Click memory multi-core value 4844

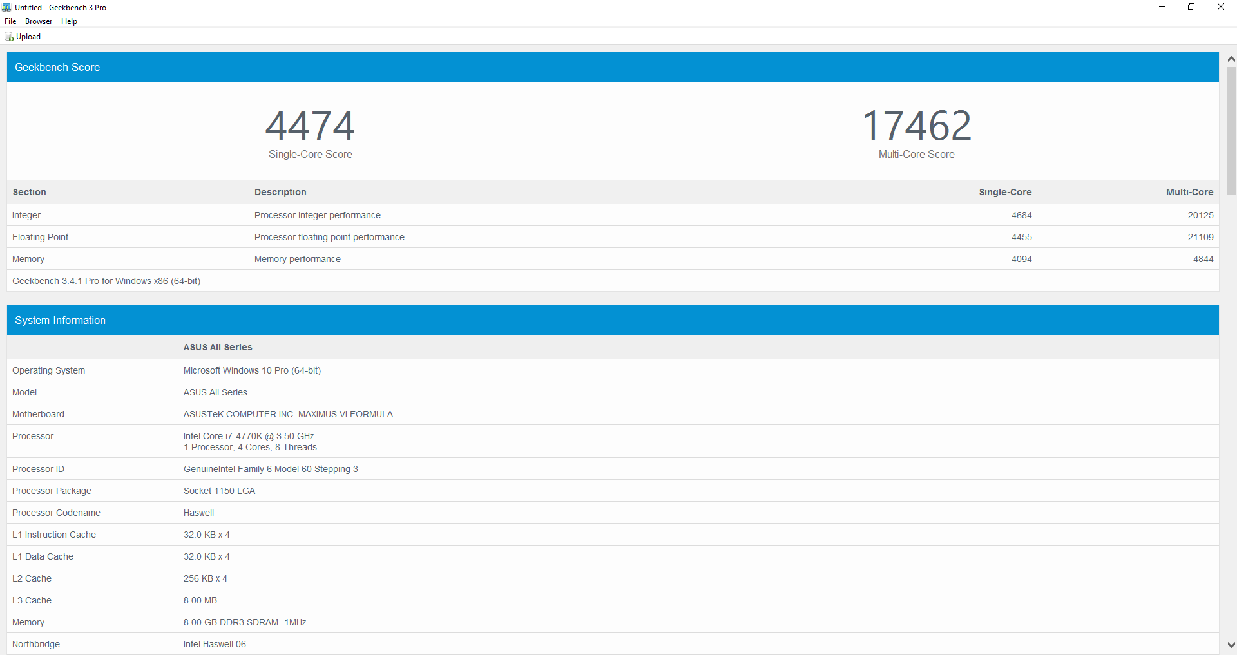pyautogui.click(x=1203, y=259)
